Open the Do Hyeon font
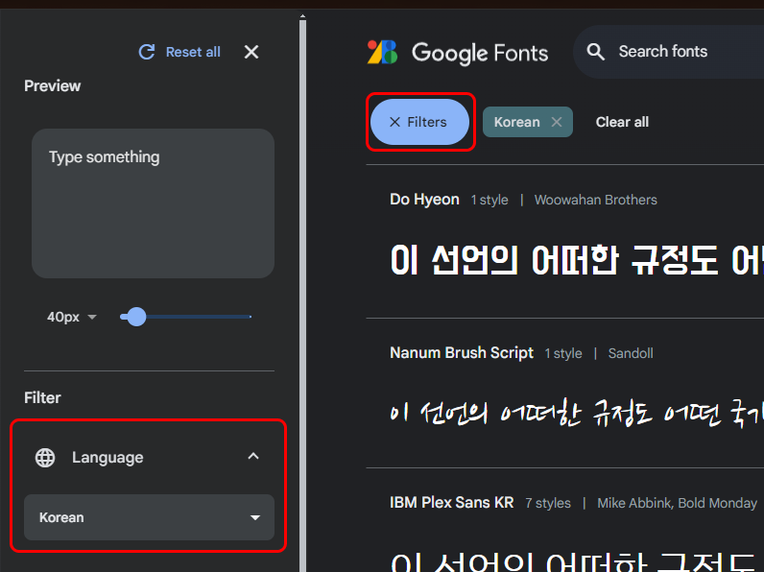Screen dimensions: 764x572 pos(424,200)
